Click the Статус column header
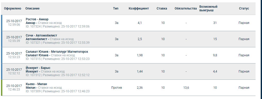The width and height of the screenshot is (262, 99). tap(244, 8)
